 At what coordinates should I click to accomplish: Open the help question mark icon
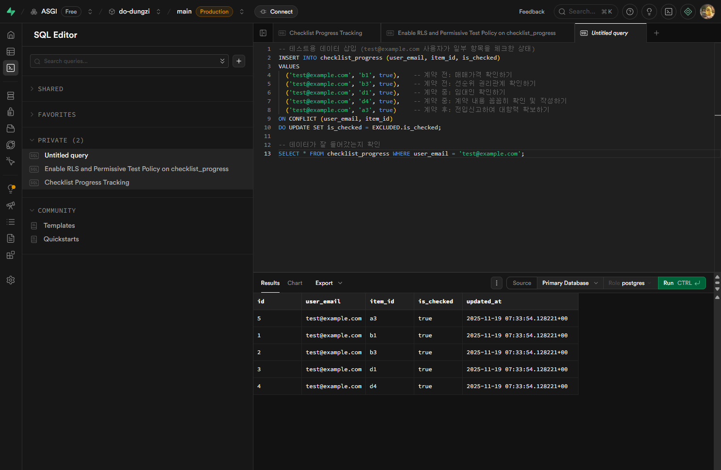pyautogui.click(x=630, y=12)
